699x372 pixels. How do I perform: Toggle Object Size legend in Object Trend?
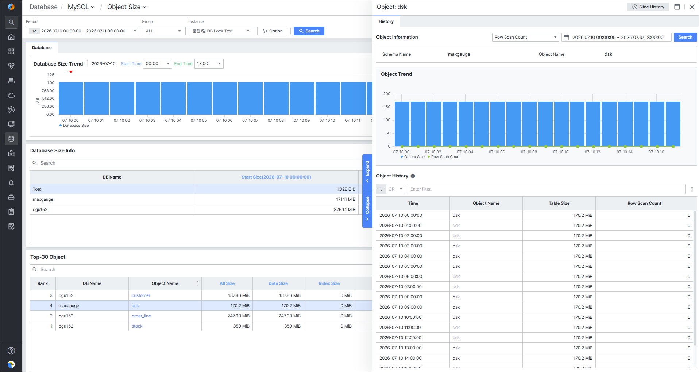click(x=413, y=157)
